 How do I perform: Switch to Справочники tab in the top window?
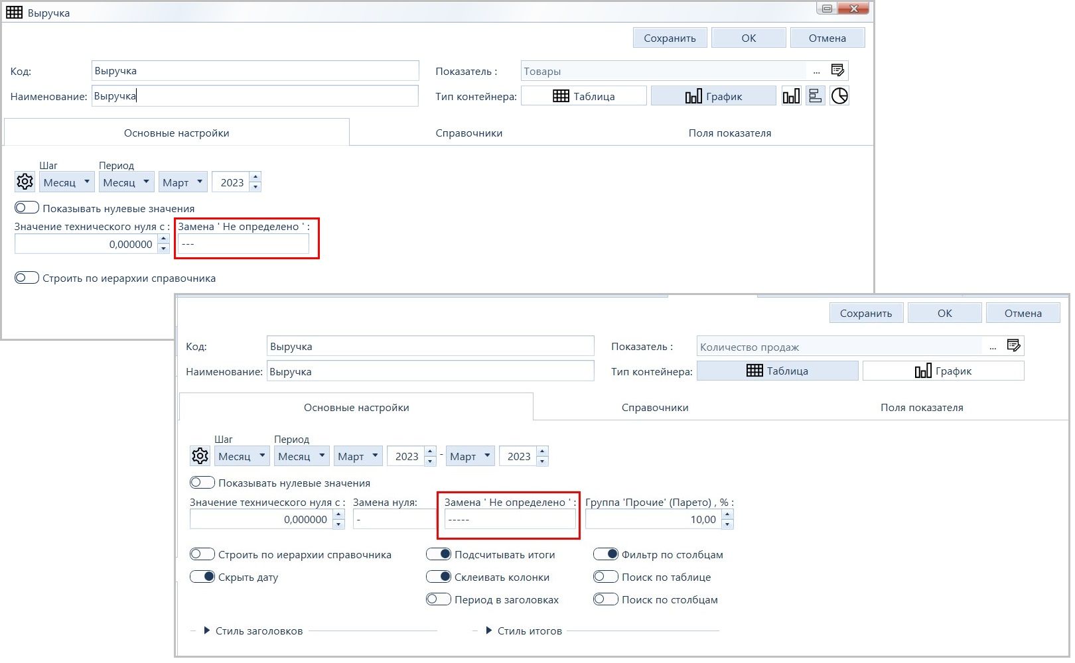[469, 133]
